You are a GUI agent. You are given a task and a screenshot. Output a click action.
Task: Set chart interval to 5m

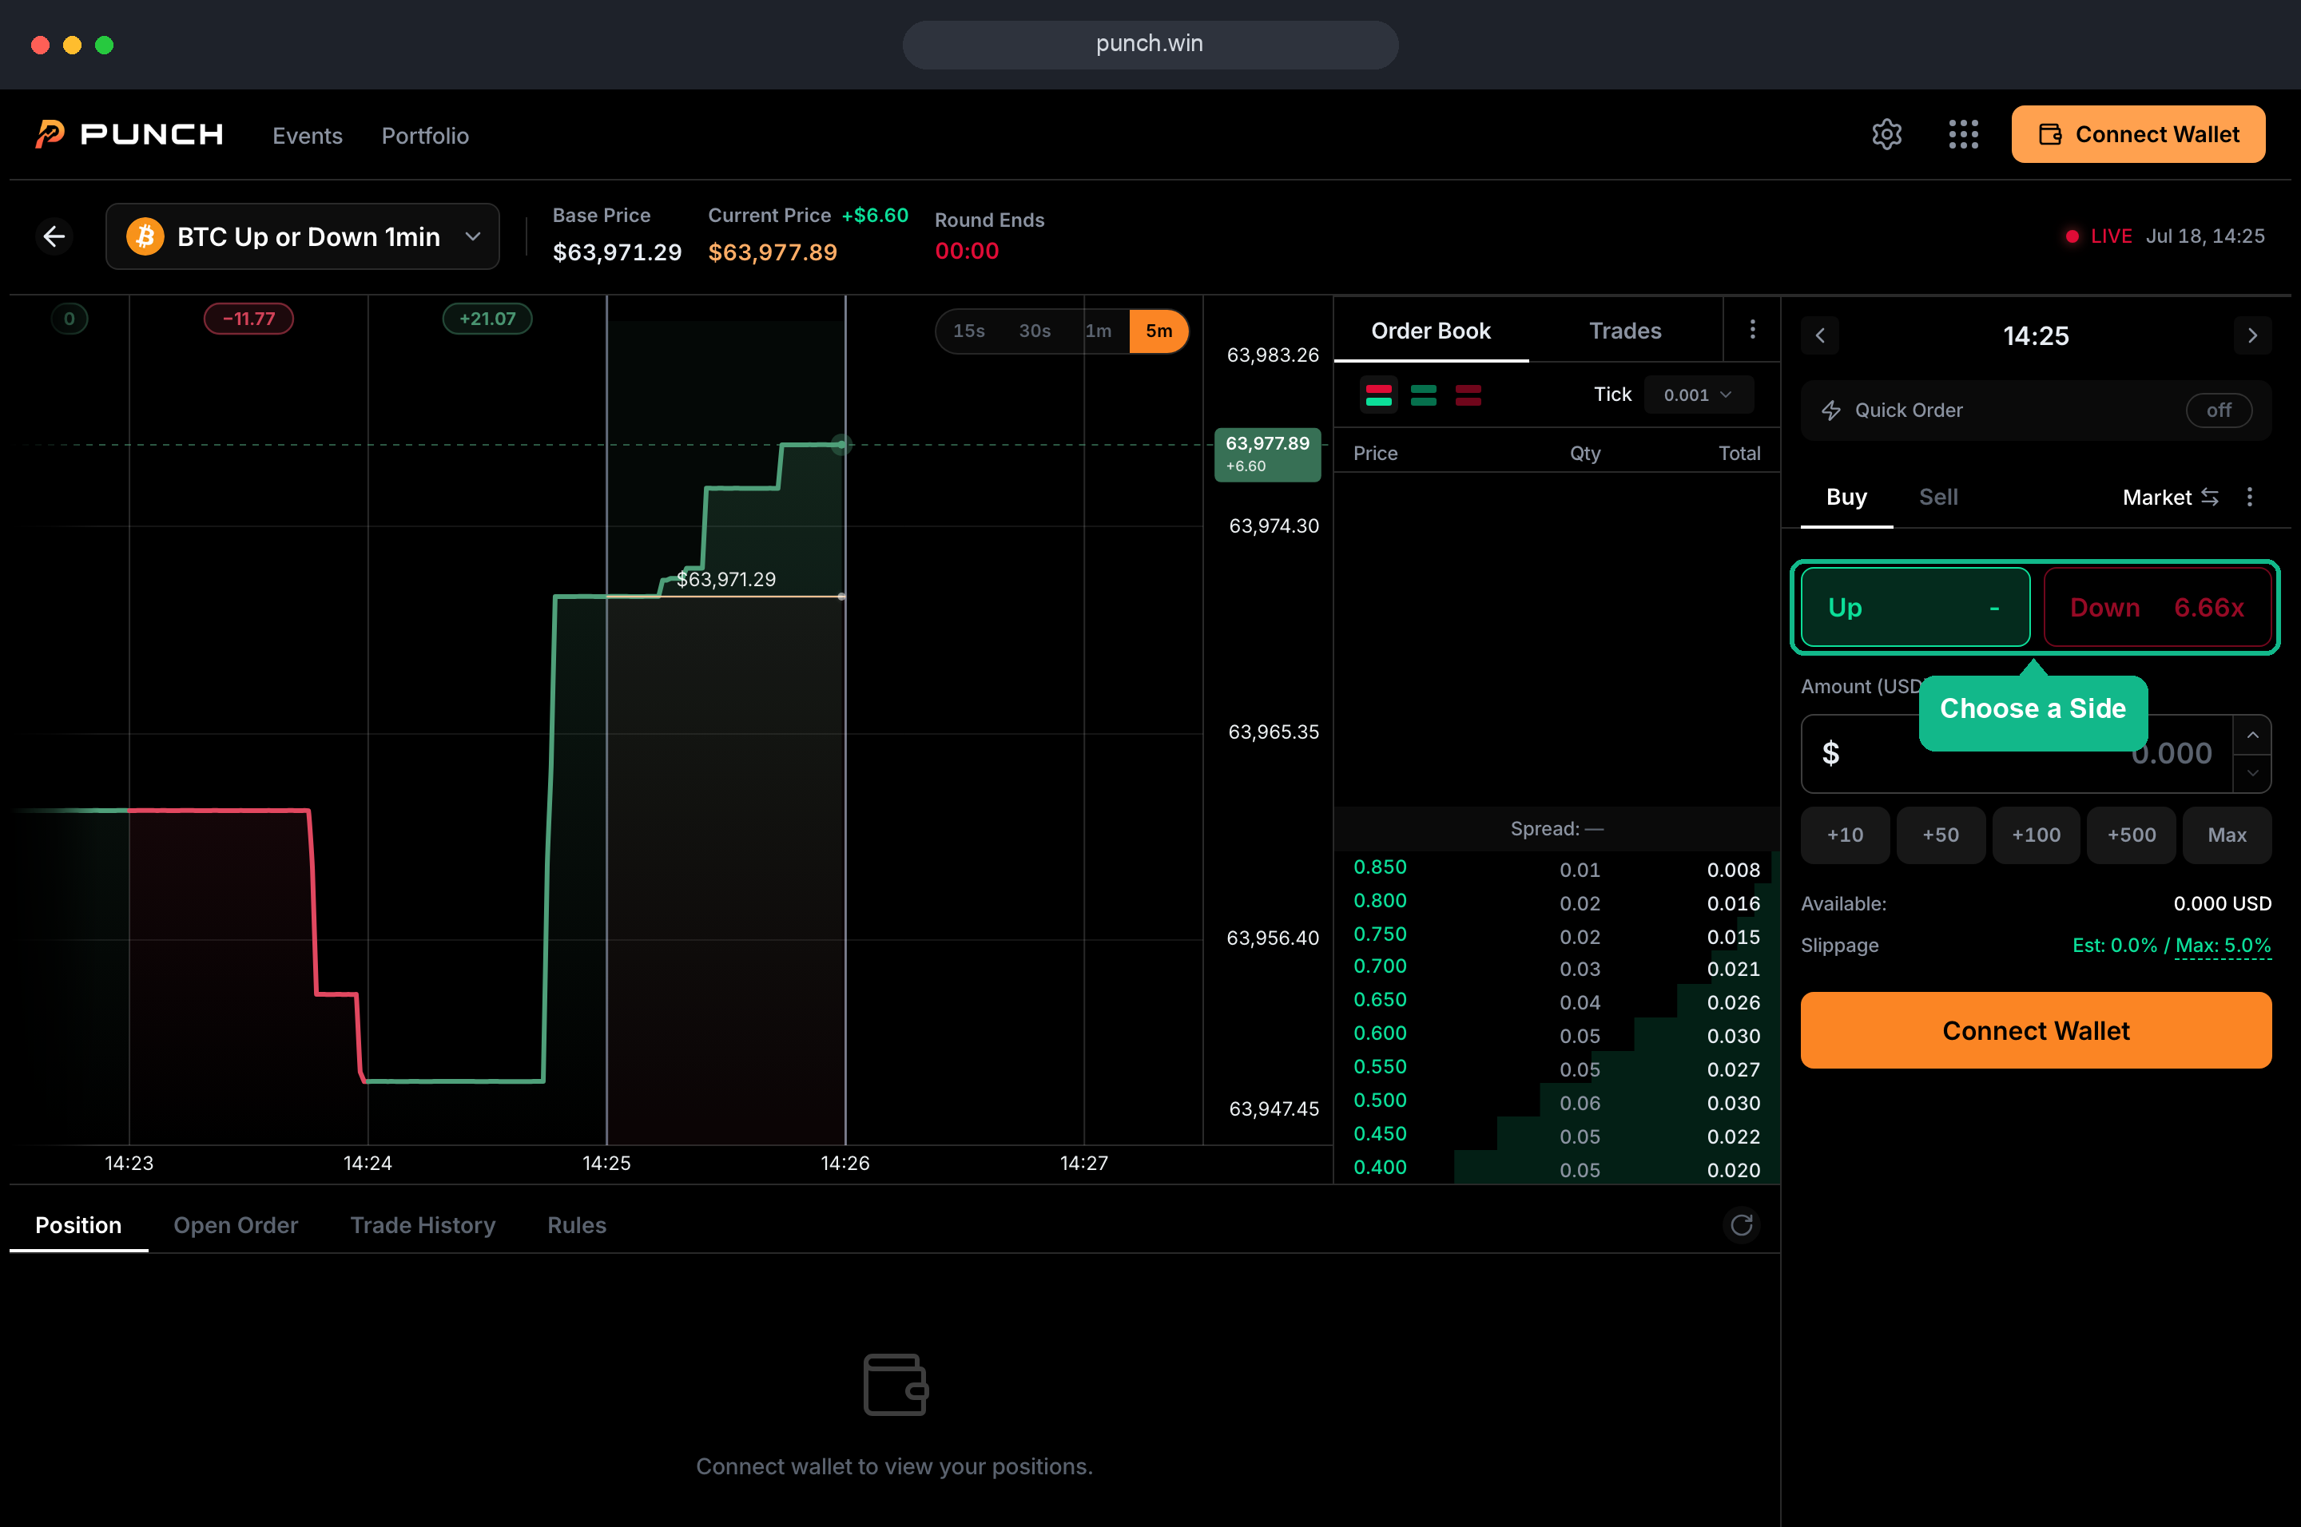click(1158, 331)
